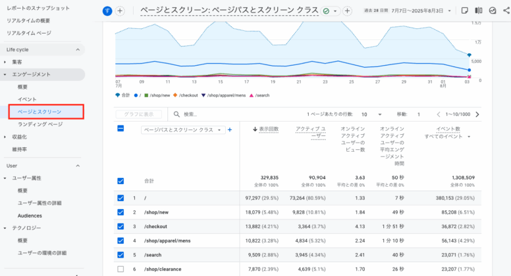Open the rows per page dropdown
This screenshot has height=276, width=511.
[x=372, y=114]
